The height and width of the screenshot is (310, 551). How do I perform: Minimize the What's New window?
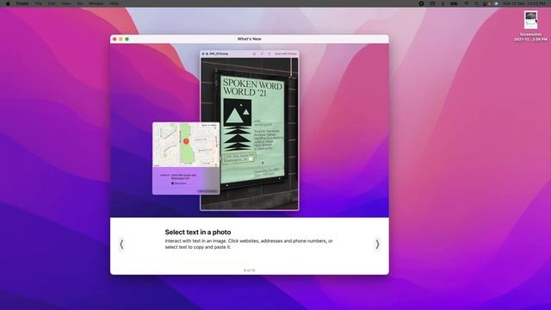pos(121,39)
